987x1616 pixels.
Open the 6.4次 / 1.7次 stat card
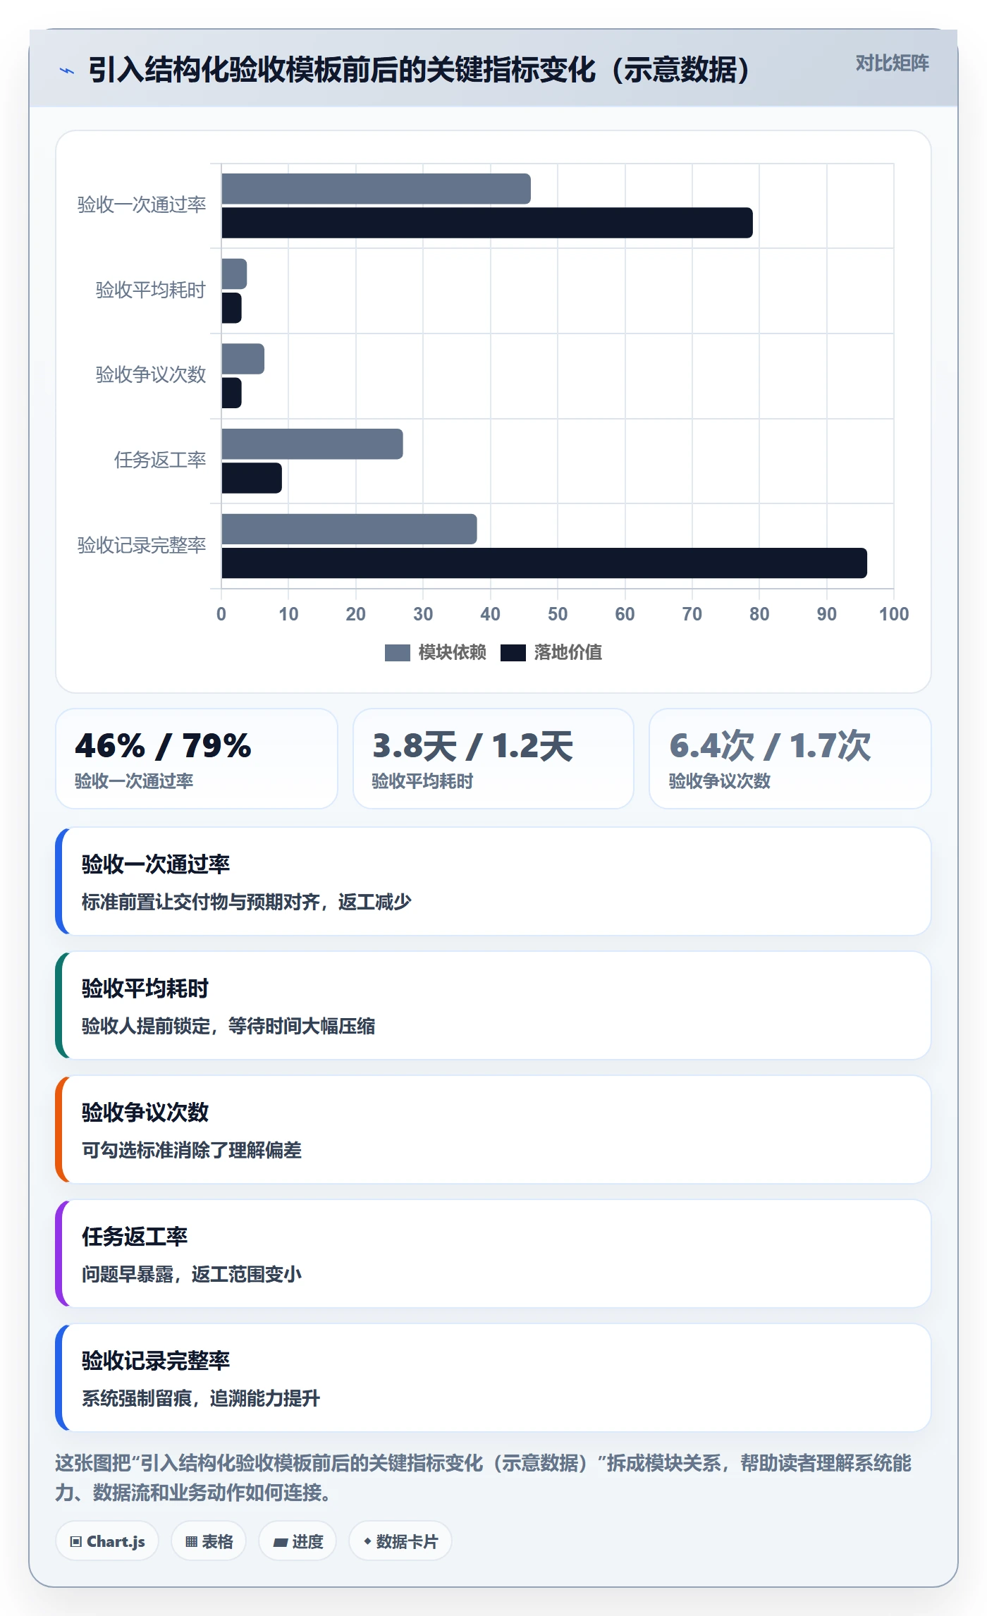tap(790, 759)
